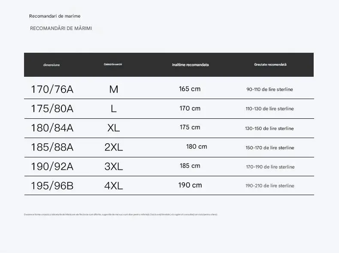Click the 'Greutate recomandată' column header
This screenshot has width=339, height=253.
270,64
